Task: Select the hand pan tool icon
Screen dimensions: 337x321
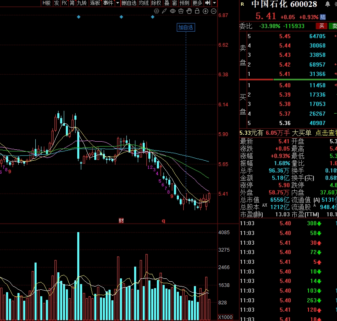Action: tap(189, 11)
